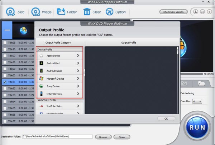Load a DVD with the Disc icon
Viewport: 215px width, 145px height.
point(10,12)
